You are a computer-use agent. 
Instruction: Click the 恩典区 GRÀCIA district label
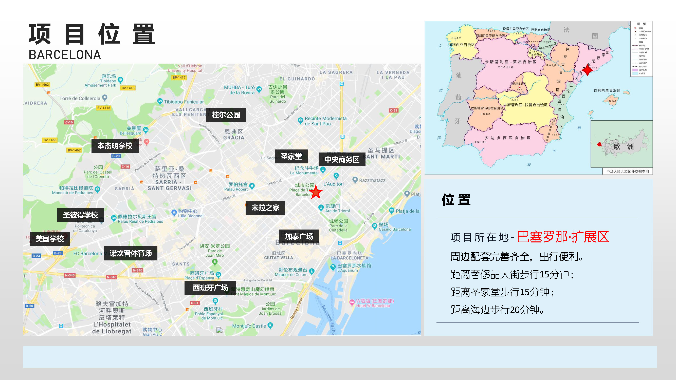coord(234,134)
